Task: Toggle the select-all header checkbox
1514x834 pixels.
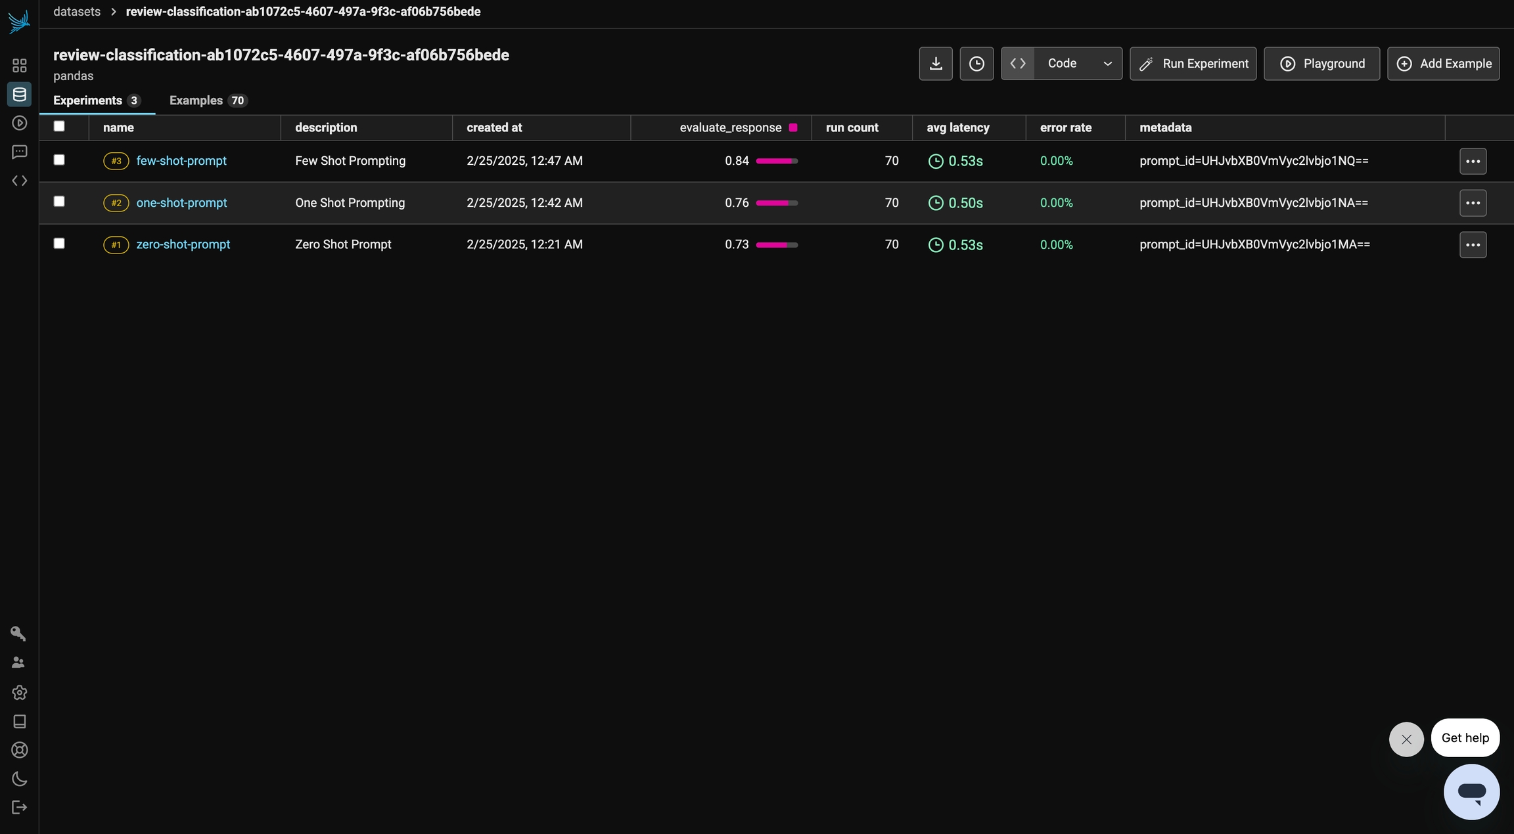Action: (x=59, y=126)
